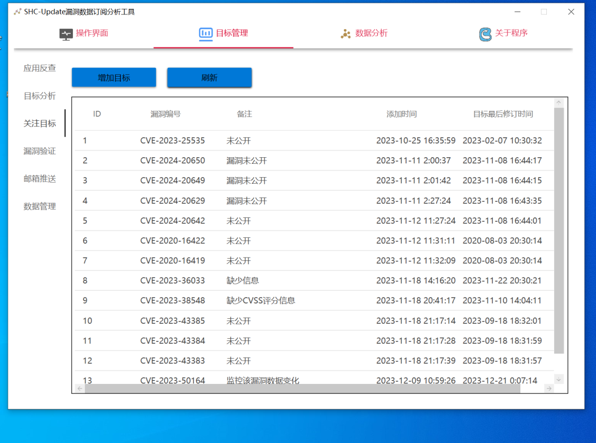Click the 2023-12-21 0:07:14 revision time
This screenshot has height=443, width=596.
point(500,380)
